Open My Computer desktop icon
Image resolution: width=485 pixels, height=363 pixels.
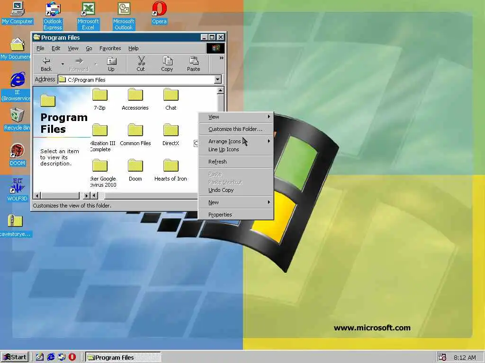(x=18, y=13)
